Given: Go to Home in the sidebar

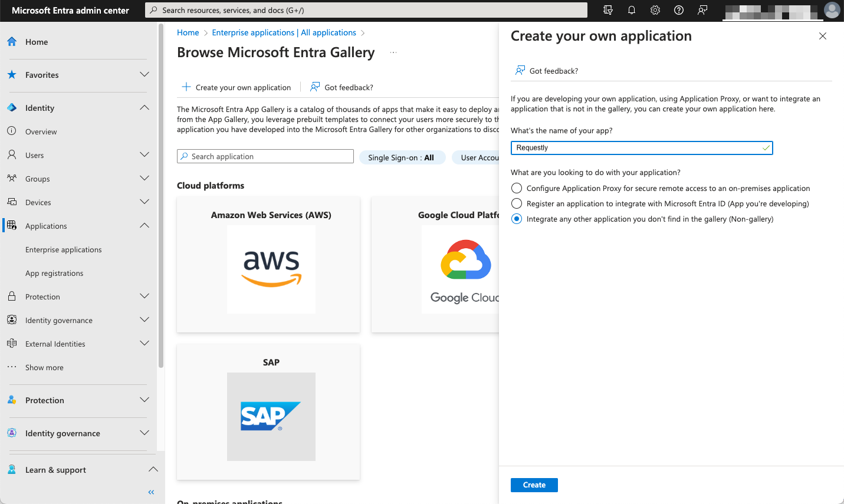Looking at the screenshot, I should click(37, 42).
